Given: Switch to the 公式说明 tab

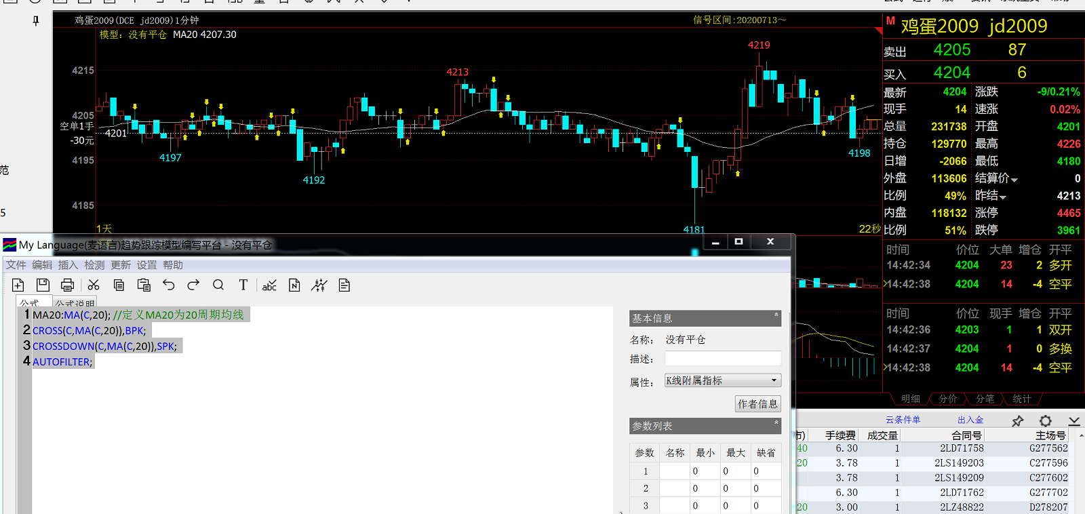Looking at the screenshot, I should pos(75,303).
